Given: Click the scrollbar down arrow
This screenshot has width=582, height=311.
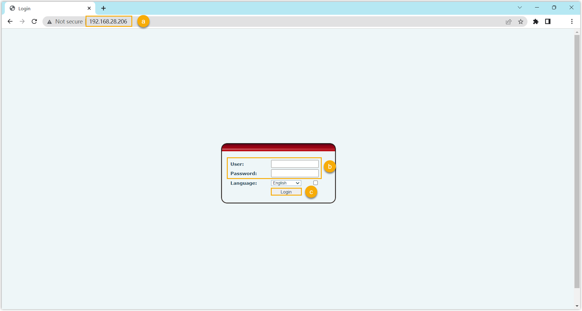Looking at the screenshot, I should (577, 306).
